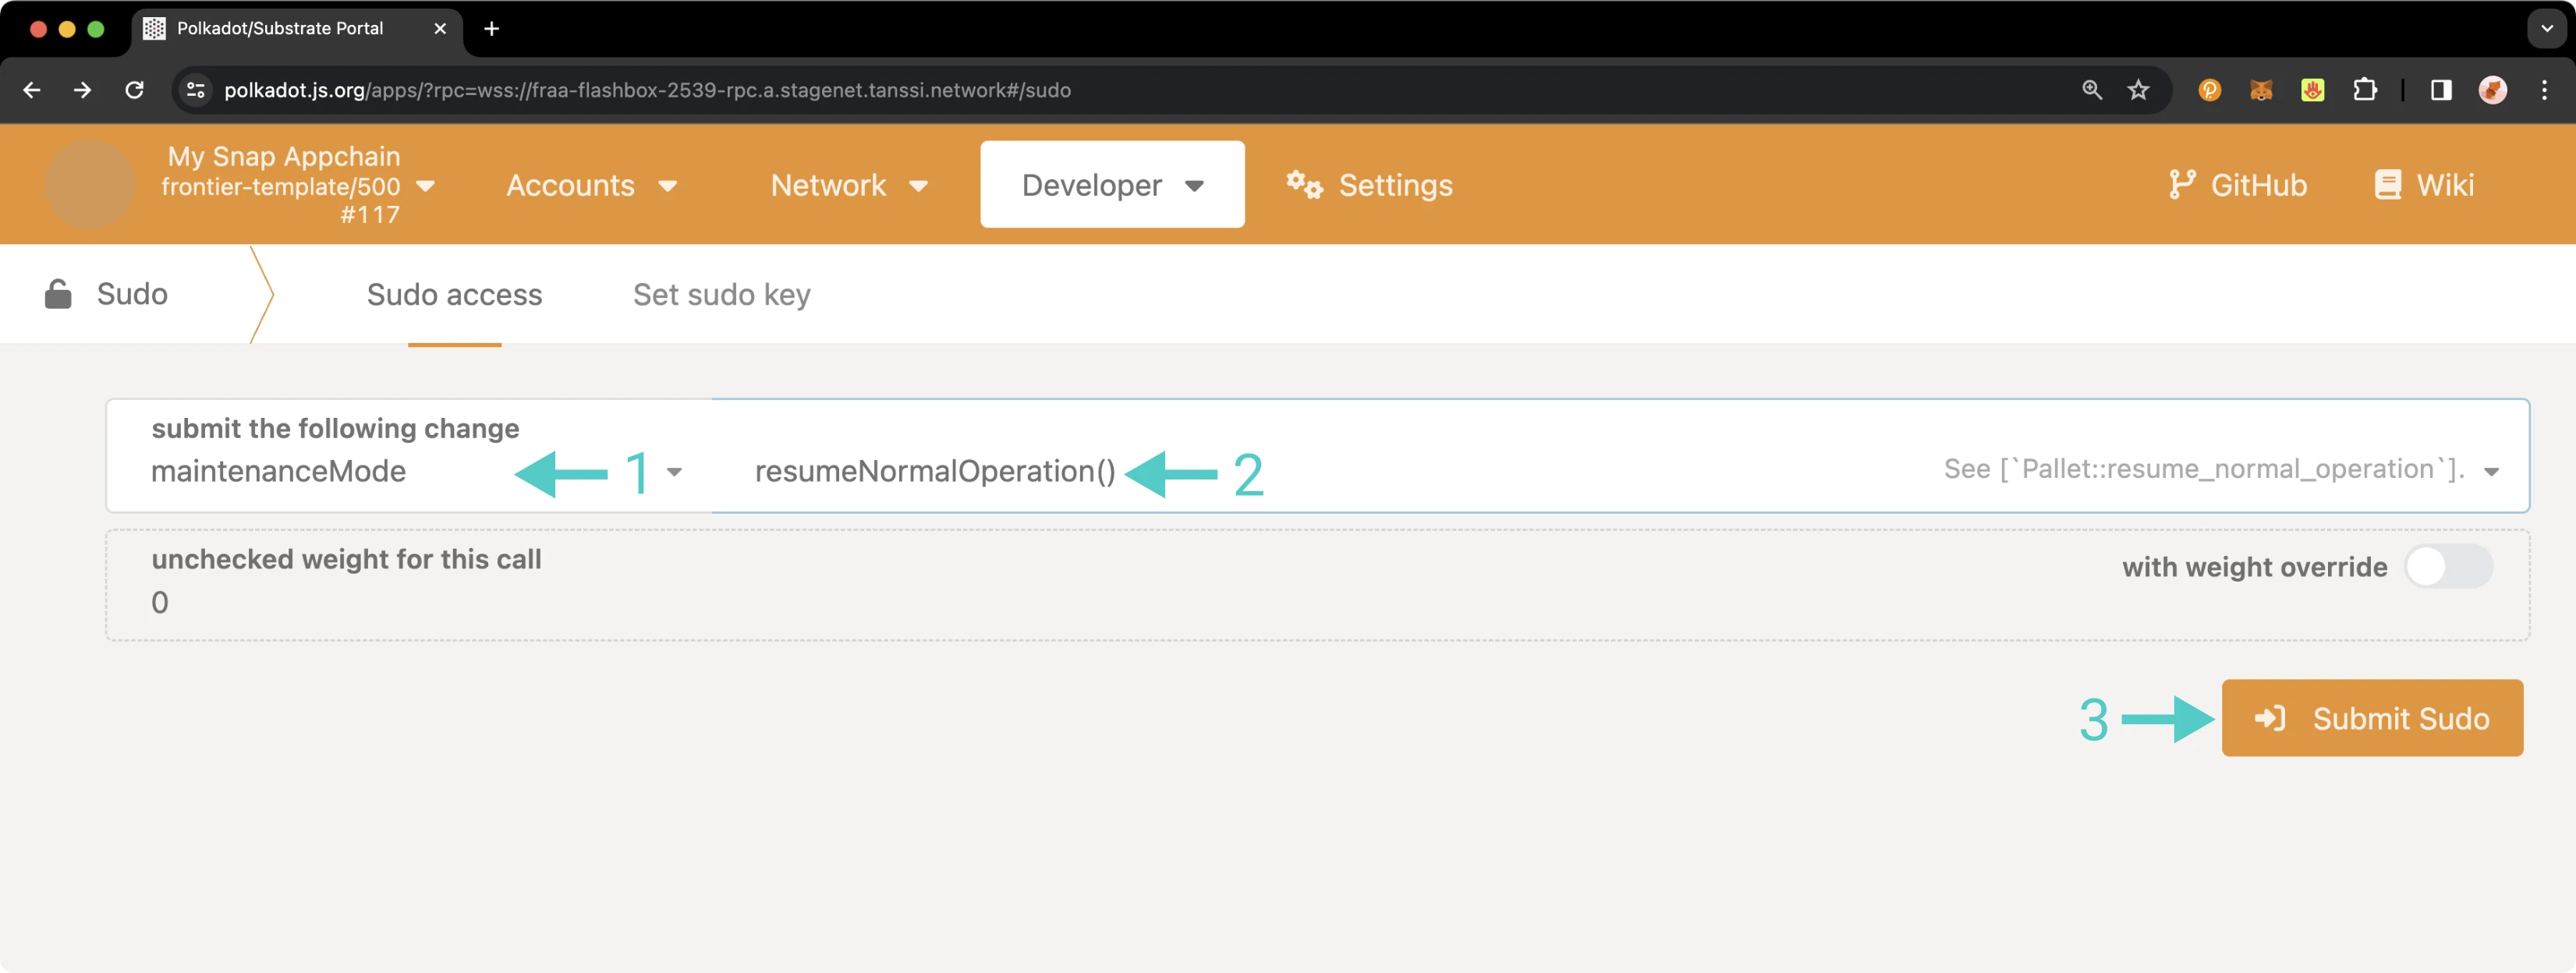2576x973 pixels.
Task: Open the Developer dropdown menu
Action: (x=1112, y=184)
